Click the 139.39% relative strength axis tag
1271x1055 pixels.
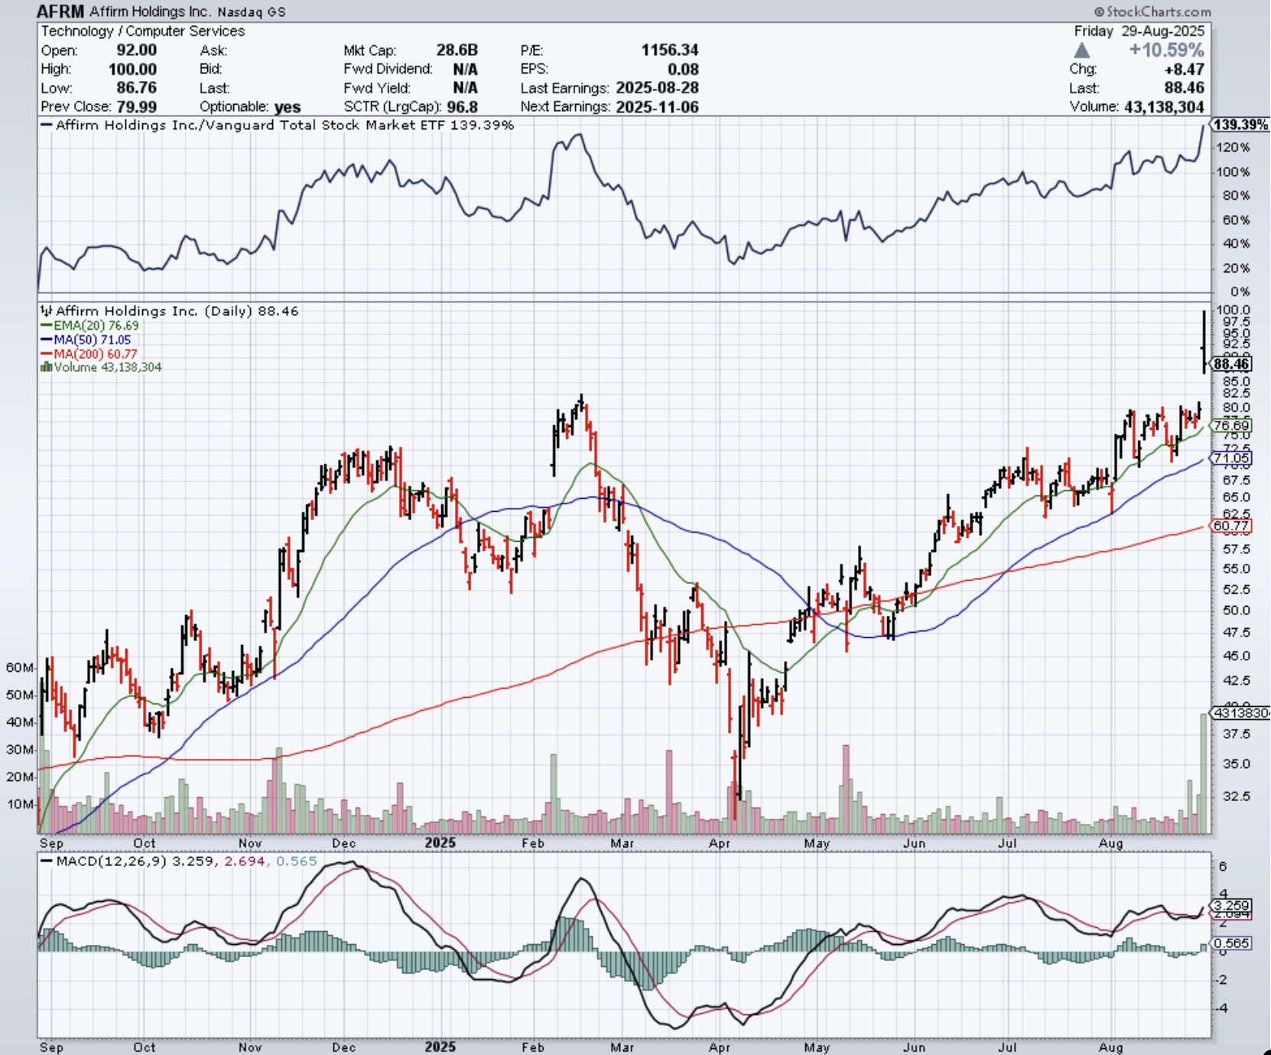pos(1240,125)
